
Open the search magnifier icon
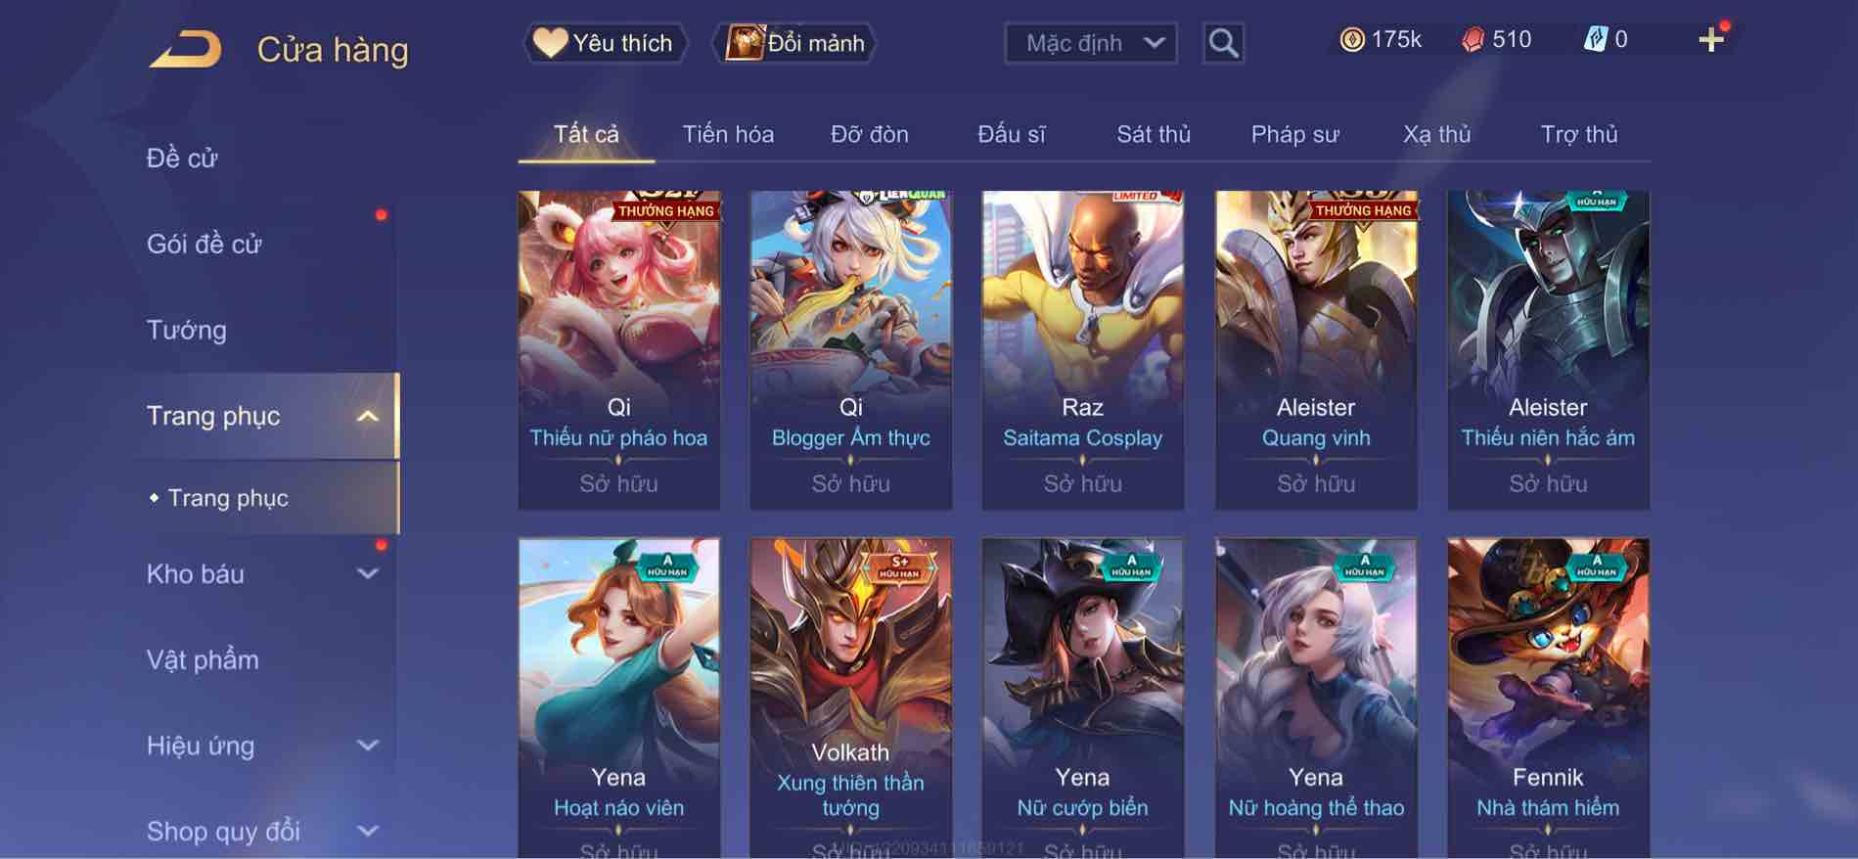coord(1223,43)
